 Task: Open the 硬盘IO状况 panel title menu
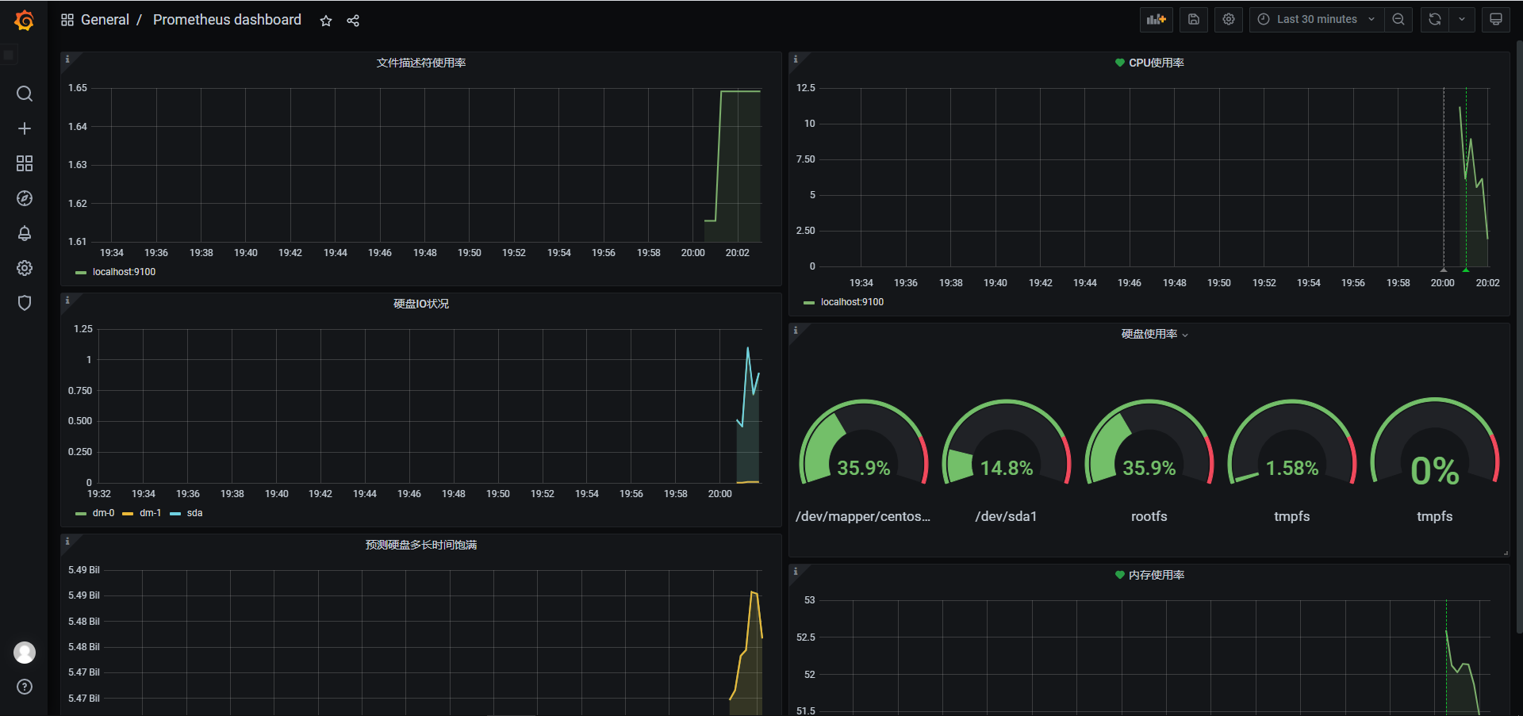pyautogui.click(x=421, y=304)
